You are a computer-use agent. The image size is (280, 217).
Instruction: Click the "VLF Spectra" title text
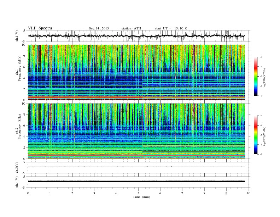pos(40,28)
